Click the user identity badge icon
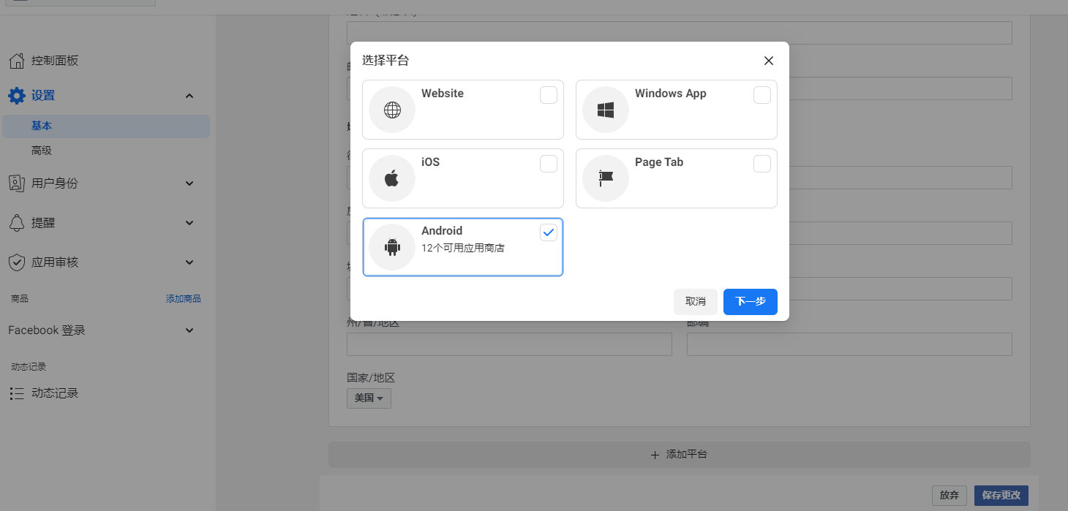Viewport: 1068px width, 511px height. coord(17,183)
